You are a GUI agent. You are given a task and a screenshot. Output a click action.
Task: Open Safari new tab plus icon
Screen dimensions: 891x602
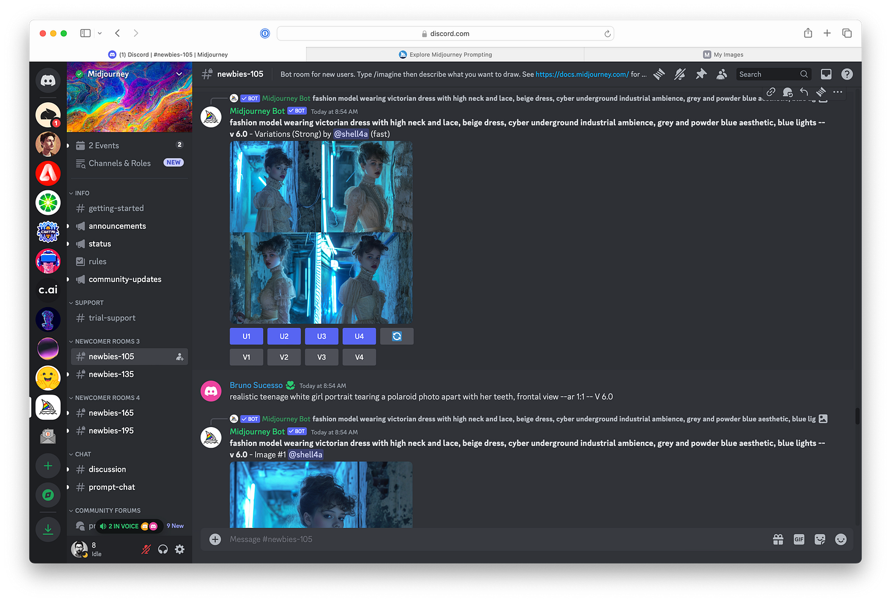[x=827, y=33]
